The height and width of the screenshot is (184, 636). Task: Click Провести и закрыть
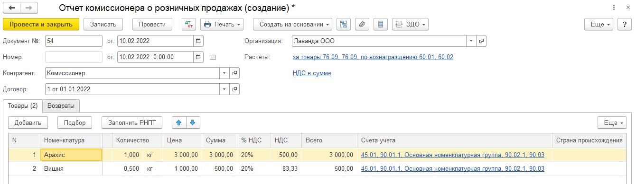[41, 24]
